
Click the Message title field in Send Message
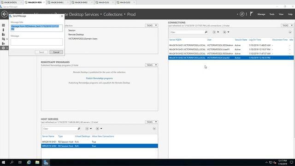(x=37, y=28)
